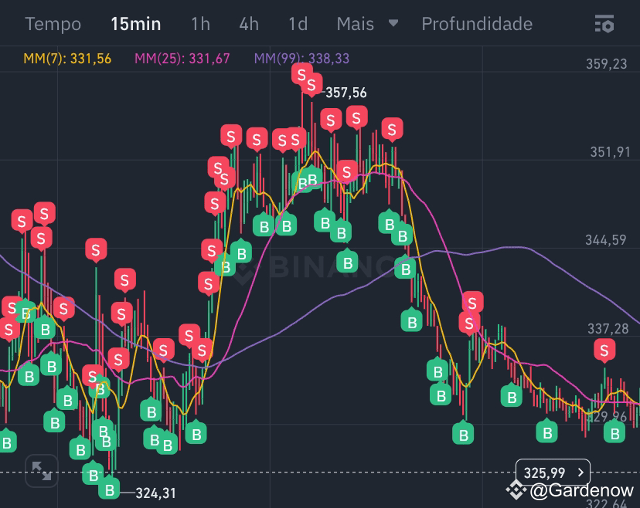The image size is (640, 508).
Task: Click the fullscreen expand icon
Action: 41,470
